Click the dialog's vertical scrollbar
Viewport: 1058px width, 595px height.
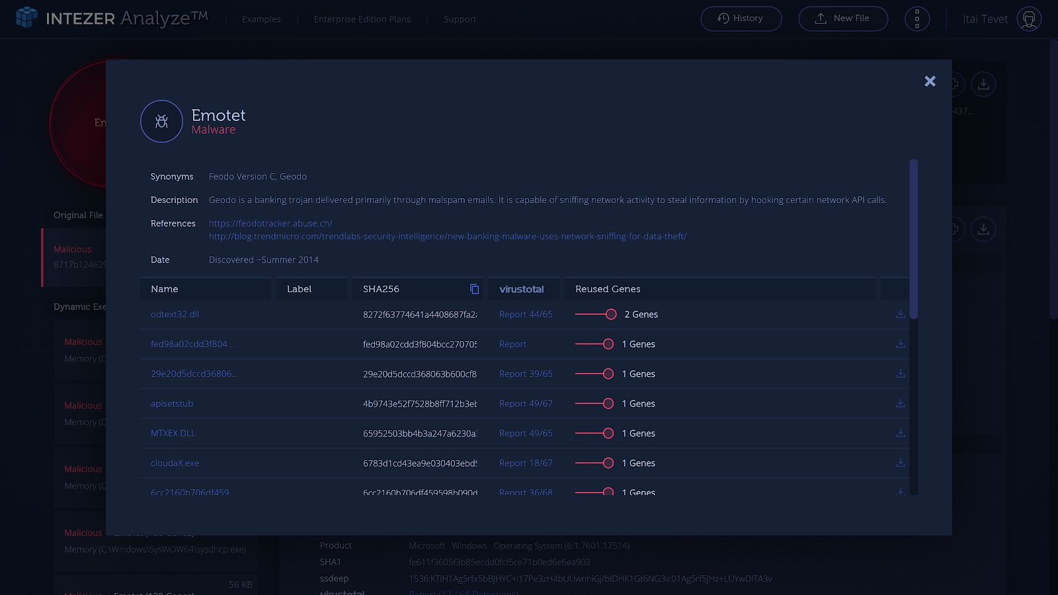913,239
